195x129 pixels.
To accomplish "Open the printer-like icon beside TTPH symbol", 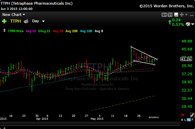I will [26, 21].
